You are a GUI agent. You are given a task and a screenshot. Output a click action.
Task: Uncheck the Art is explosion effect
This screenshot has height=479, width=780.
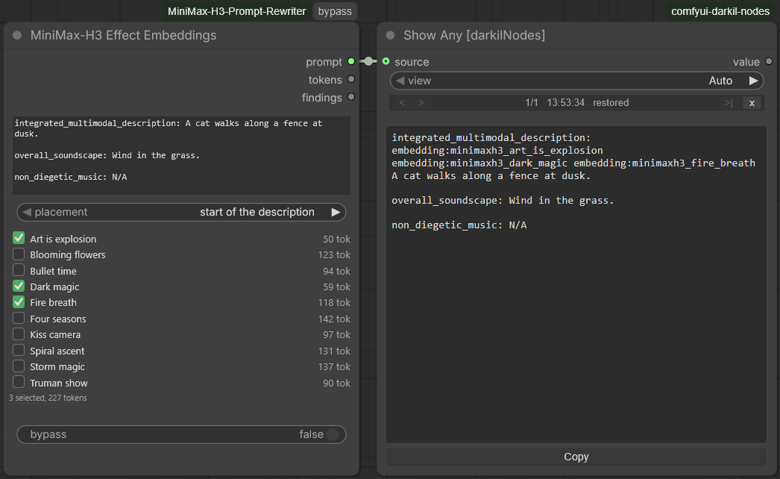(19, 238)
